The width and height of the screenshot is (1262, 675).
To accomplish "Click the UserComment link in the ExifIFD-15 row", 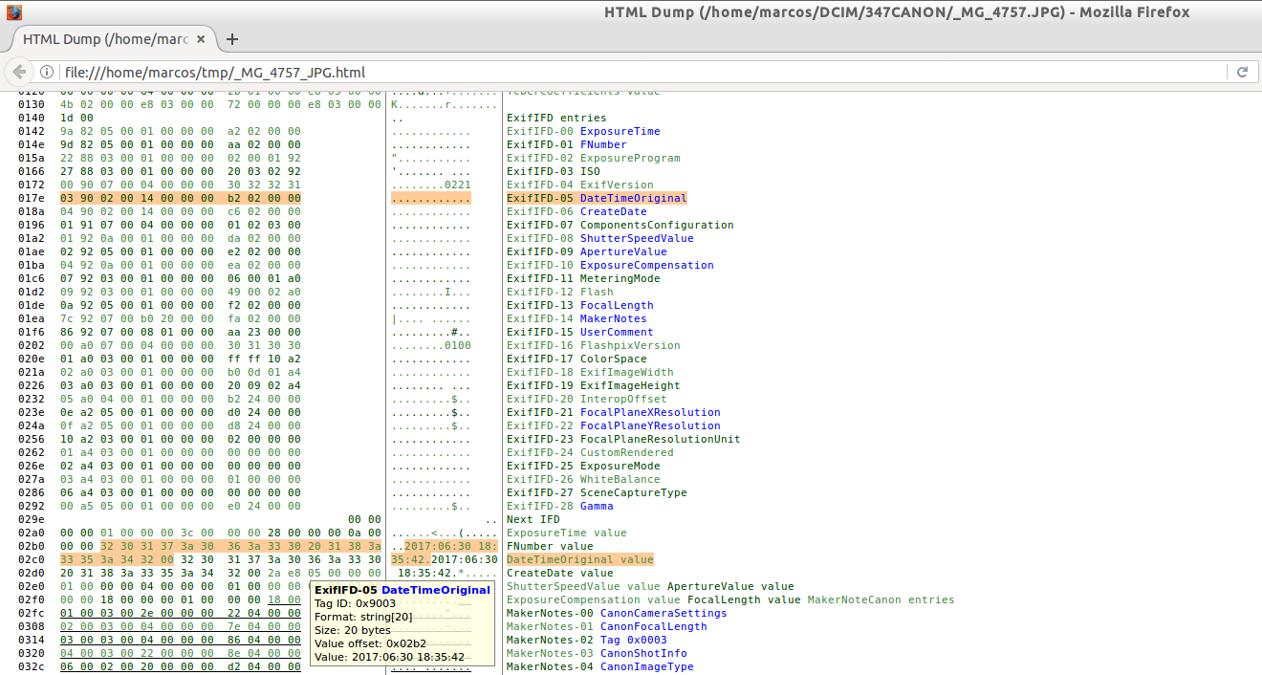I will (x=617, y=333).
